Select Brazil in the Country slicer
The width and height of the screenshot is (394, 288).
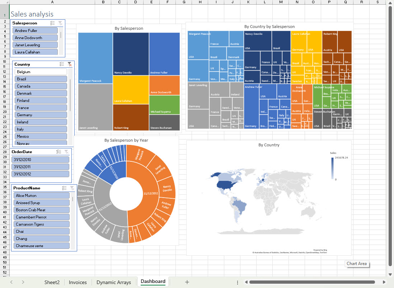click(x=41, y=79)
